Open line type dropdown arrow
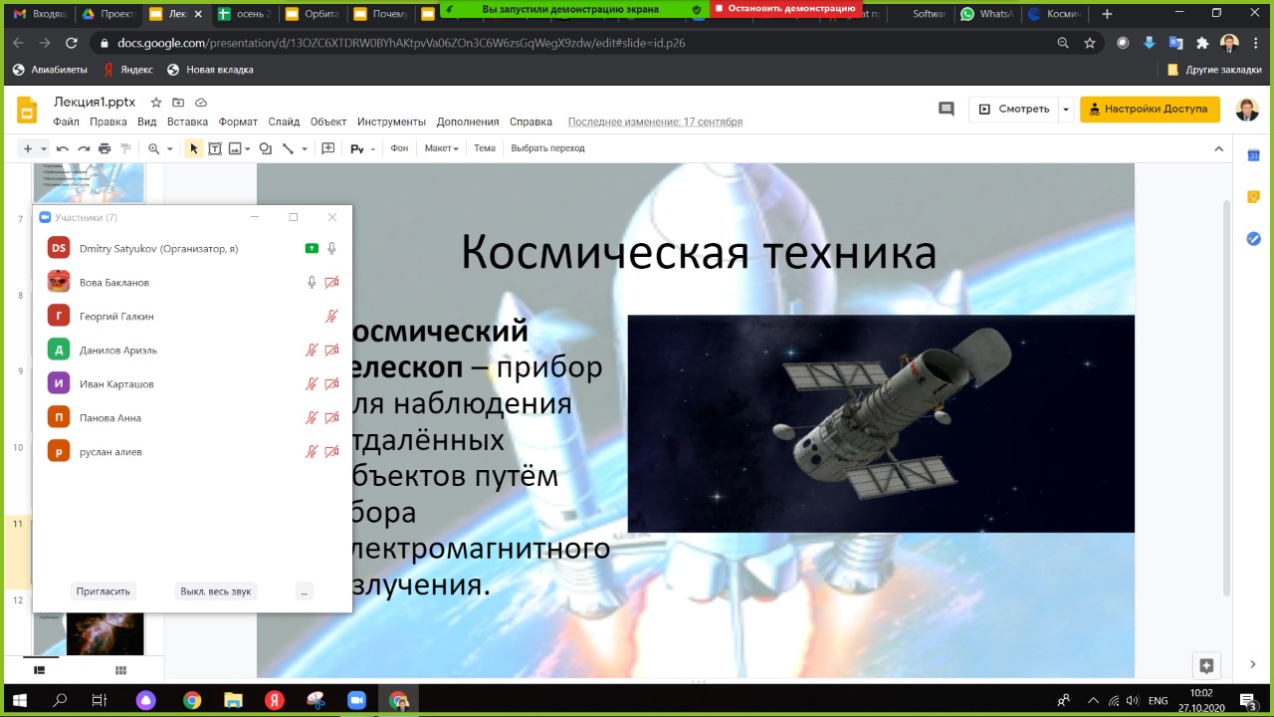The width and height of the screenshot is (1274, 717). pos(304,149)
